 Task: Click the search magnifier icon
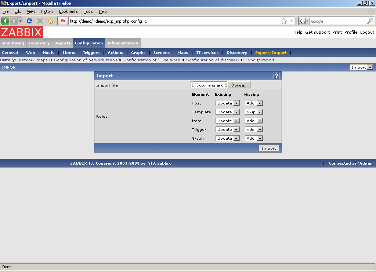coord(370,21)
